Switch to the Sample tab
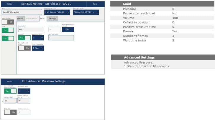215x120 pixels. tap(20, 19)
